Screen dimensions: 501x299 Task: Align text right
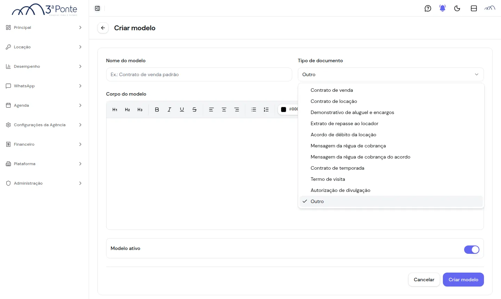click(237, 110)
